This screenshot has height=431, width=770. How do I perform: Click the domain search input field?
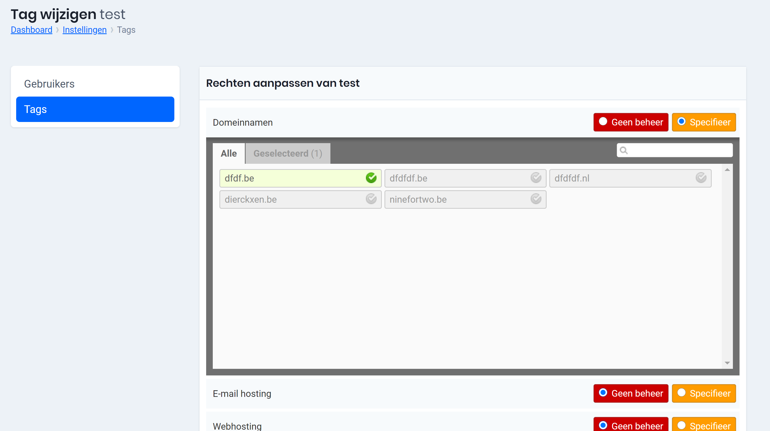point(679,150)
